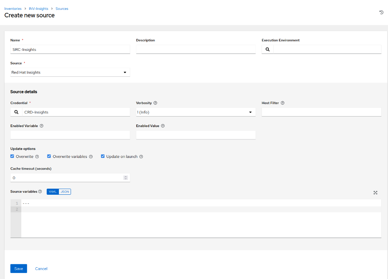This screenshot has height=279, width=388.
Task: Select the YAML format toggle
Action: click(53, 192)
